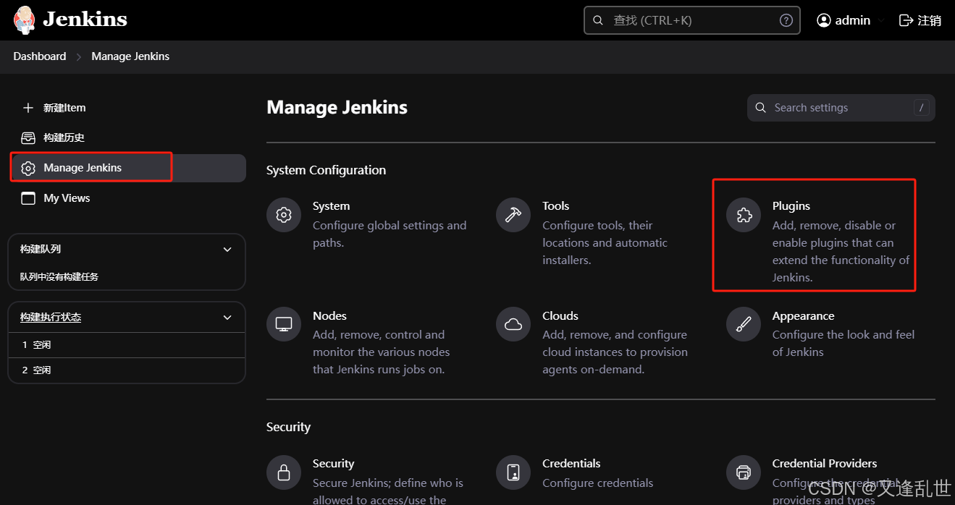The image size is (955, 505).
Task: Click the Jenkins butler logo icon
Action: [x=24, y=20]
